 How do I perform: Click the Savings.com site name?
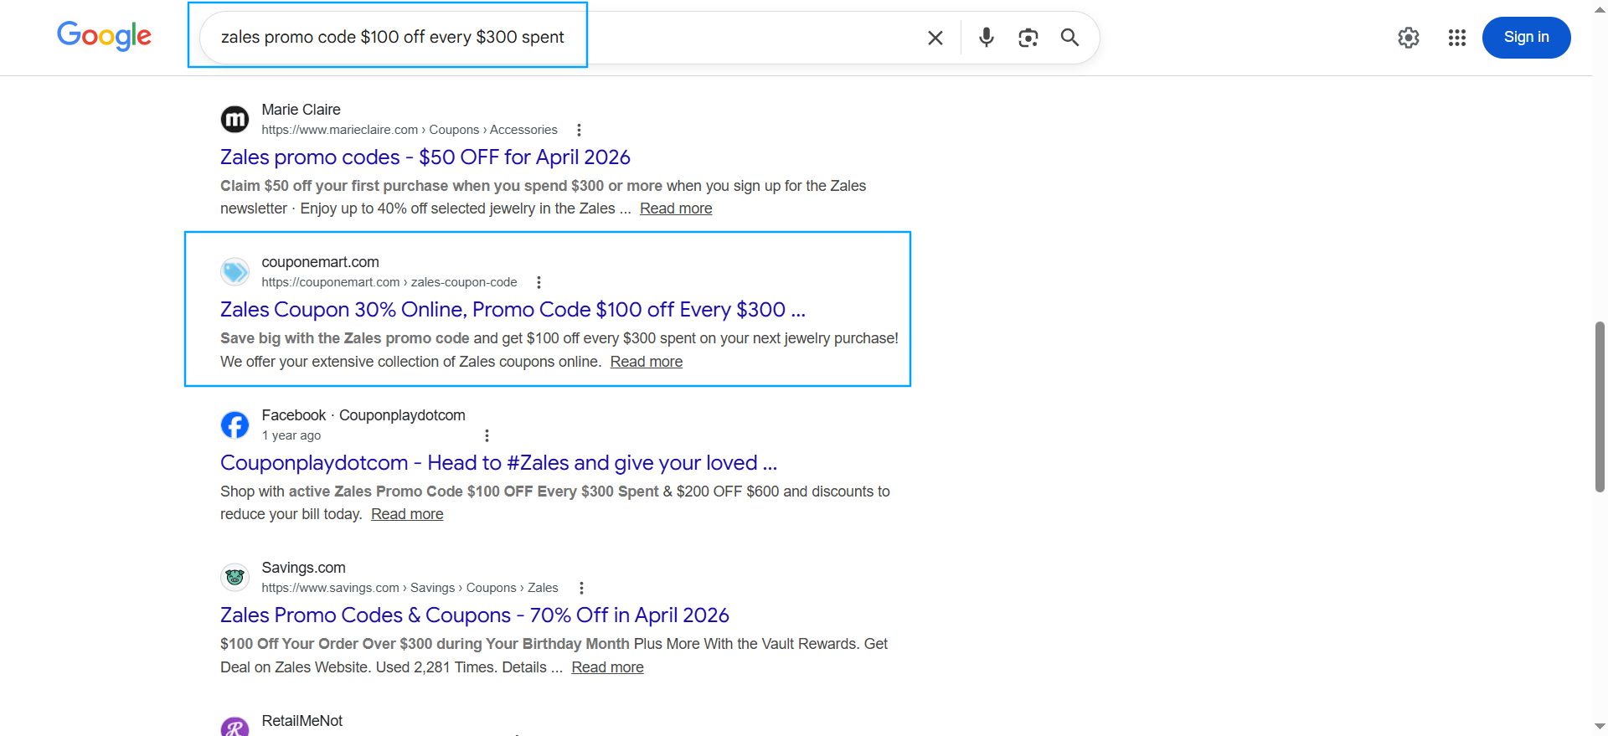coord(303,568)
